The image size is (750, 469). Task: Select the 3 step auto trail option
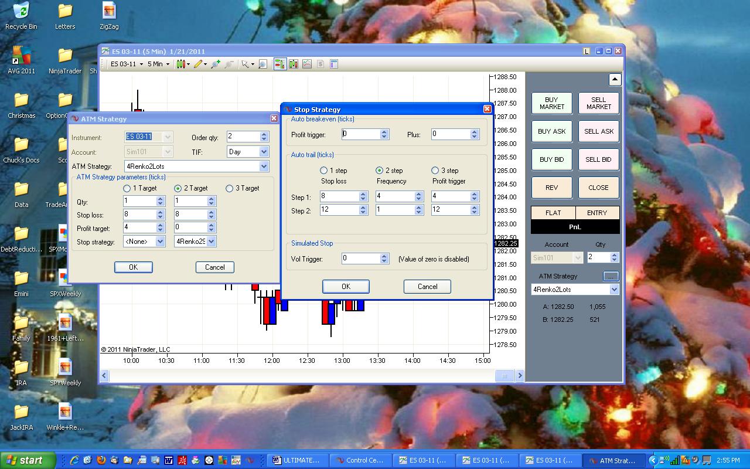click(x=435, y=171)
